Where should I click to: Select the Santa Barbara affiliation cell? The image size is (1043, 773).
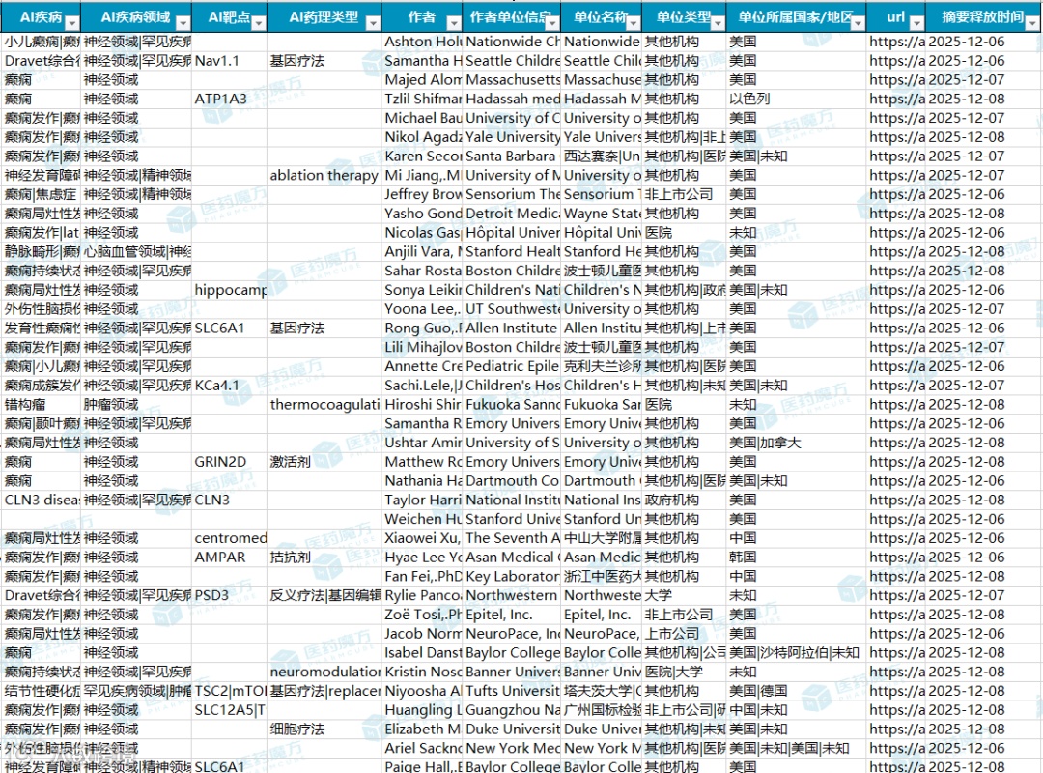click(512, 156)
